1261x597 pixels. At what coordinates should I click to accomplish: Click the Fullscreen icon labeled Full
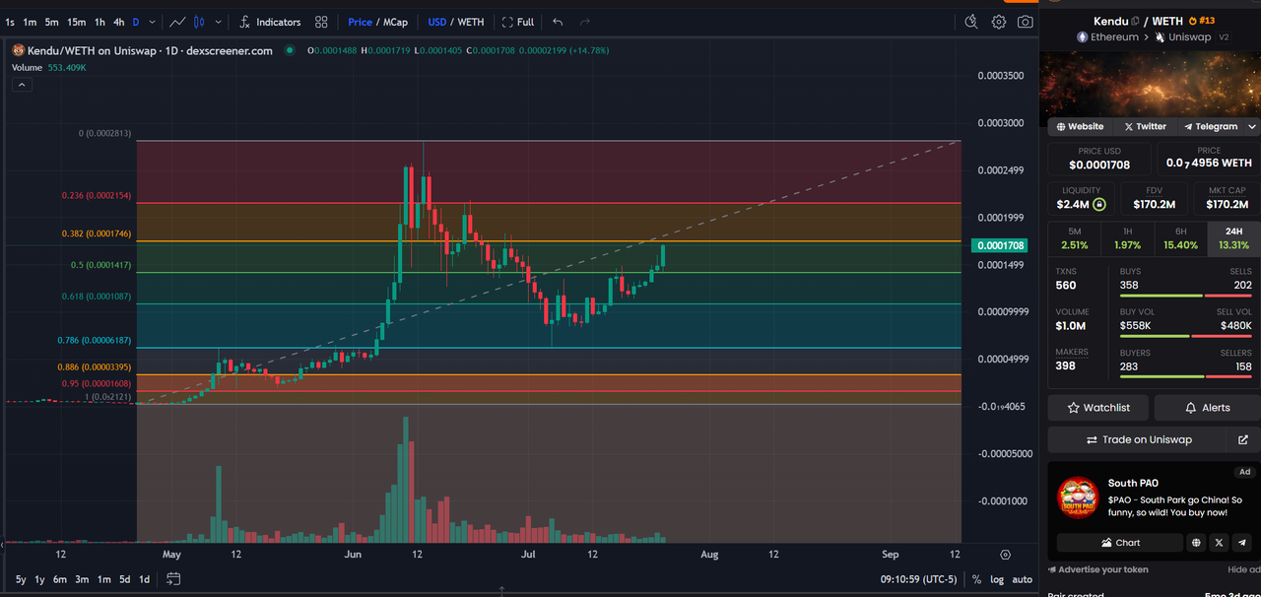click(518, 22)
